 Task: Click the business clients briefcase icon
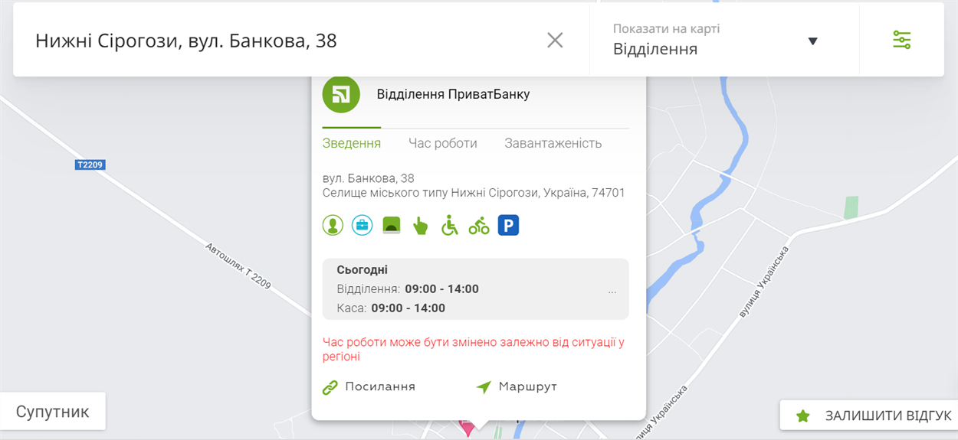[362, 225]
